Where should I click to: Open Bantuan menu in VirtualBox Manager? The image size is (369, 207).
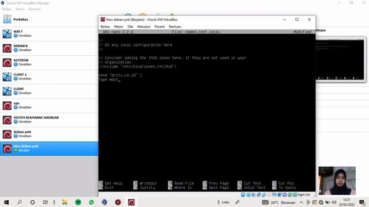click(x=35, y=9)
